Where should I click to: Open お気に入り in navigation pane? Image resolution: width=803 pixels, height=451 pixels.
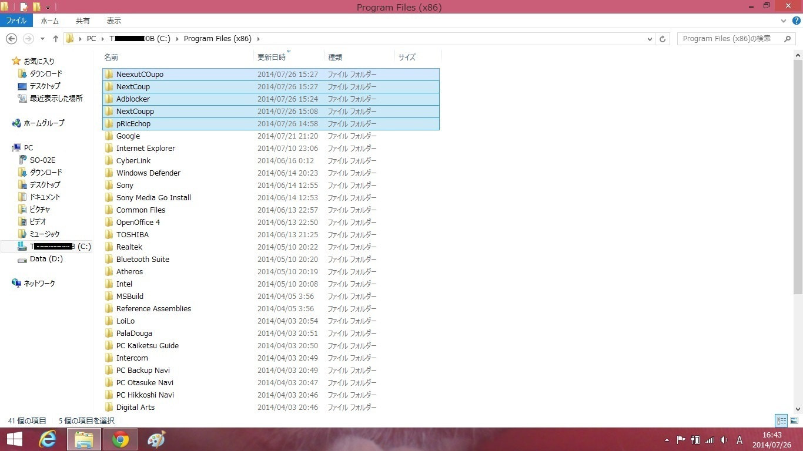click(x=39, y=61)
